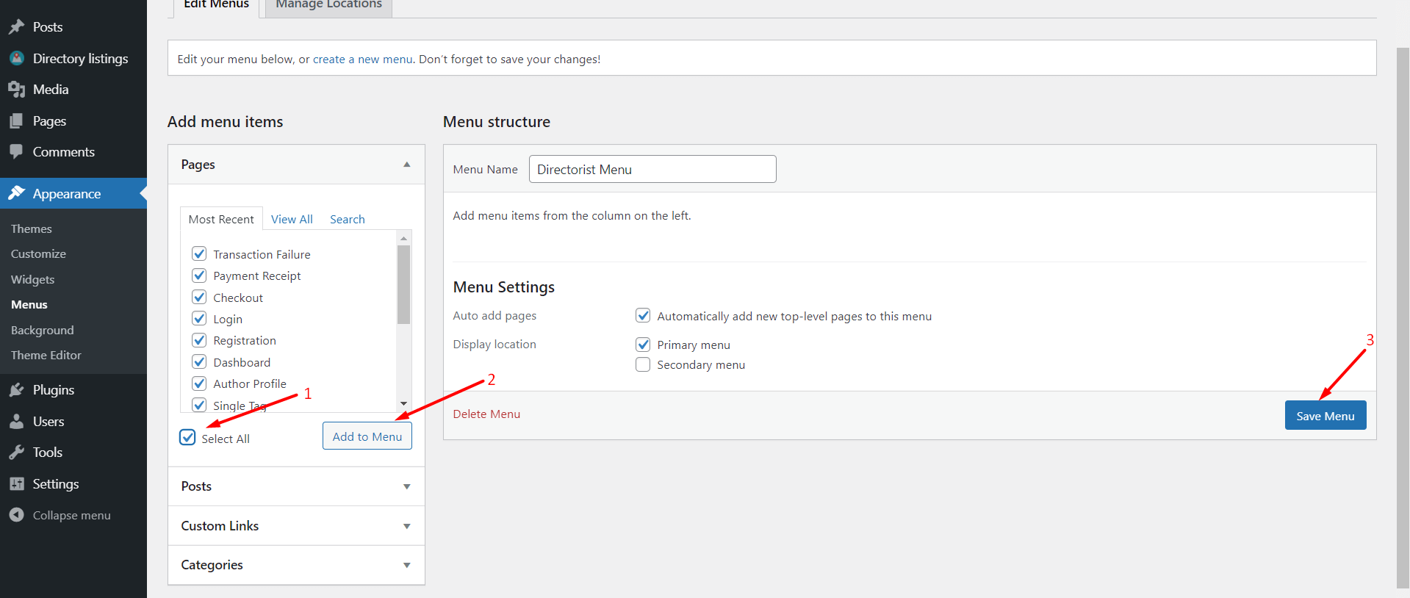The image size is (1410, 598).
Task: Open the View All pages tab
Action: (x=292, y=219)
